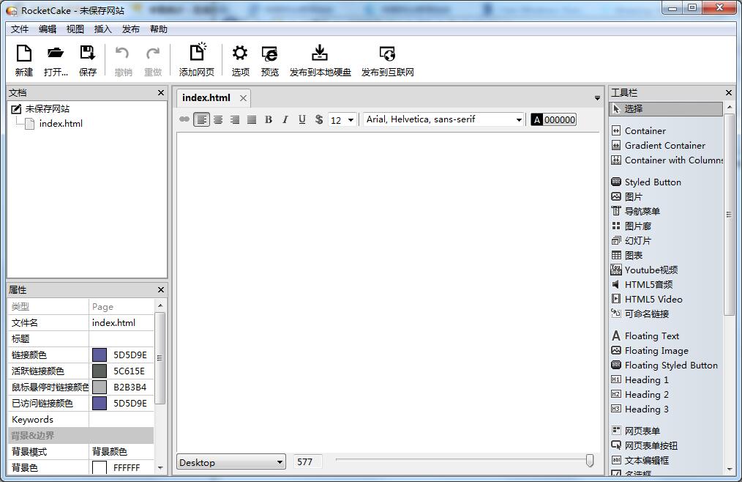Image resolution: width=742 pixels, height=482 pixels.
Task: Select Styled Button in the toolbox
Action: click(652, 182)
